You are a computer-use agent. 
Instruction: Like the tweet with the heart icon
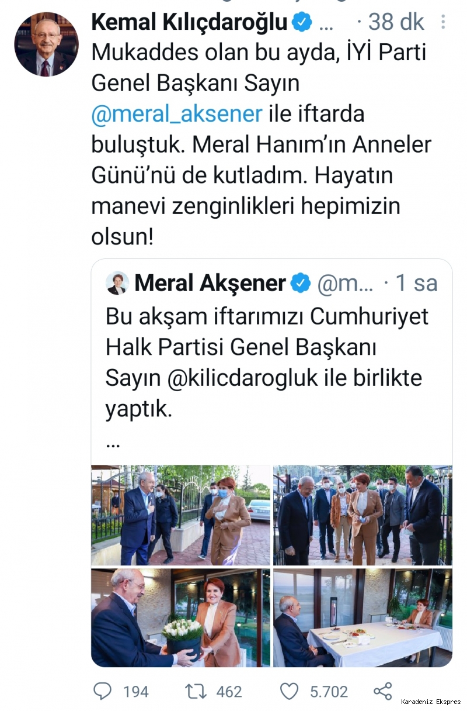click(x=289, y=692)
